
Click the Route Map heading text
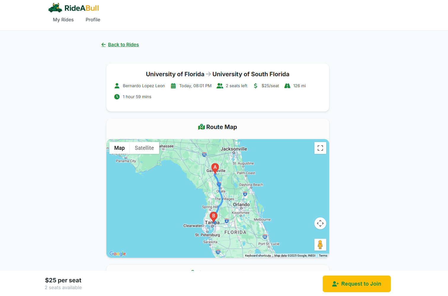[x=222, y=127]
